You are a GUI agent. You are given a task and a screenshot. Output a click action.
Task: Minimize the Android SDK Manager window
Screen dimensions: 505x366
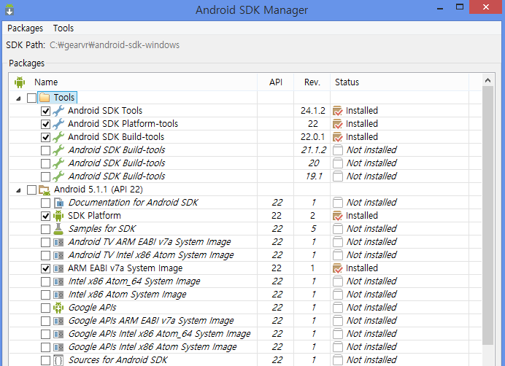(x=440, y=8)
